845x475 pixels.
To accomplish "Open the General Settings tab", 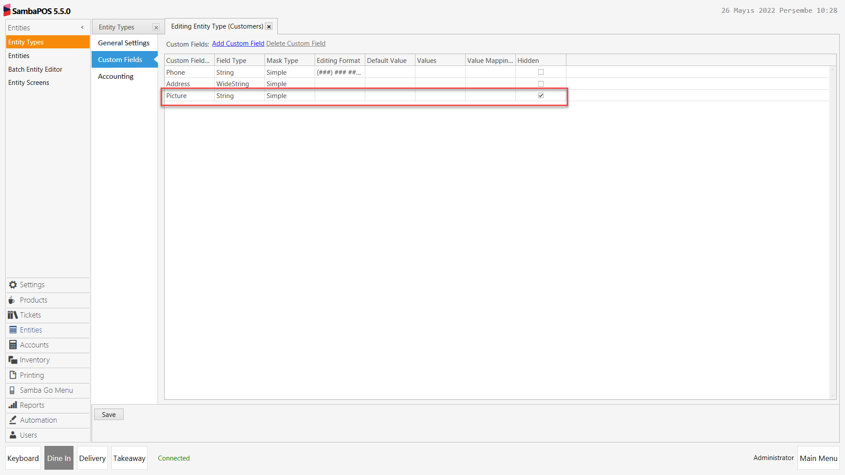I will (124, 43).
